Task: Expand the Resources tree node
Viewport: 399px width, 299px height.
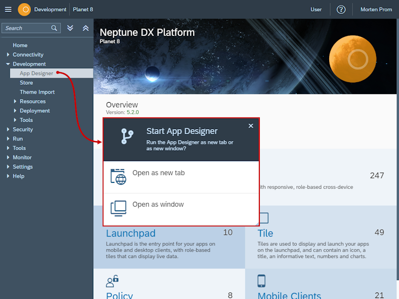Action: pos(16,101)
